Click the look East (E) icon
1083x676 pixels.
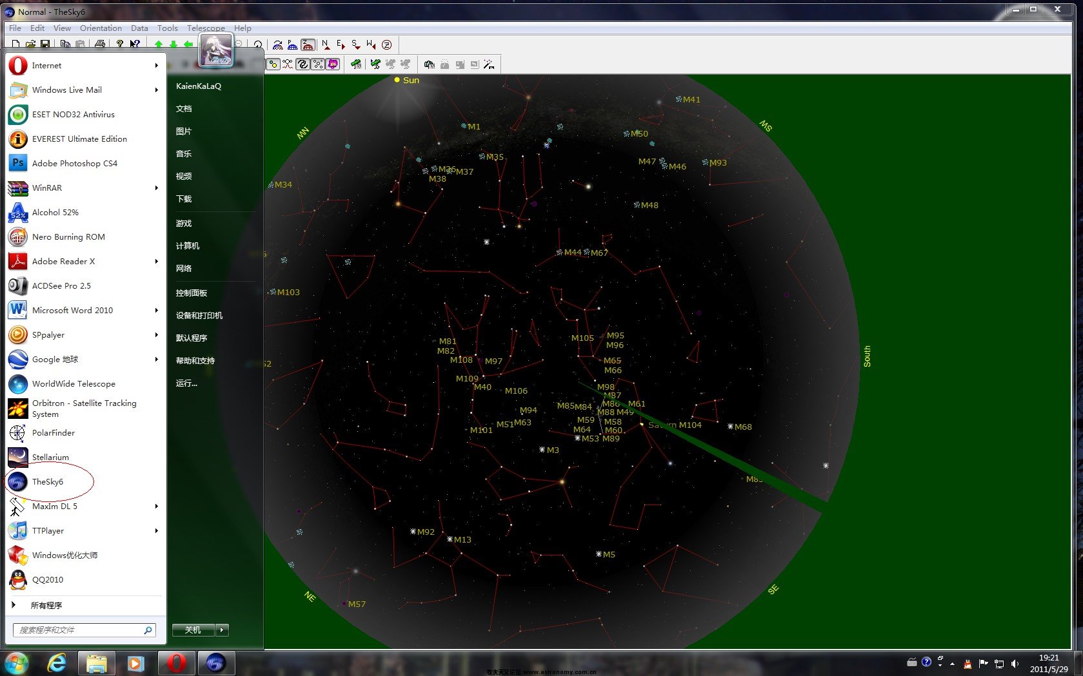tap(341, 44)
